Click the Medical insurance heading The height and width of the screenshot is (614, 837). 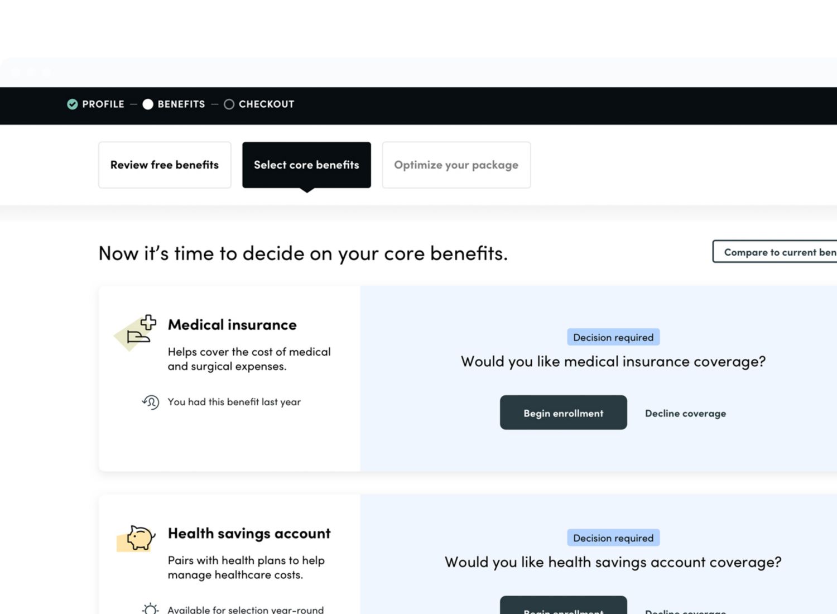[232, 325]
